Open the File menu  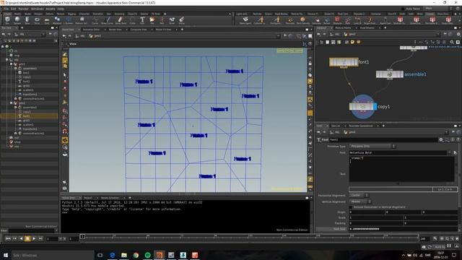(x=6, y=9)
